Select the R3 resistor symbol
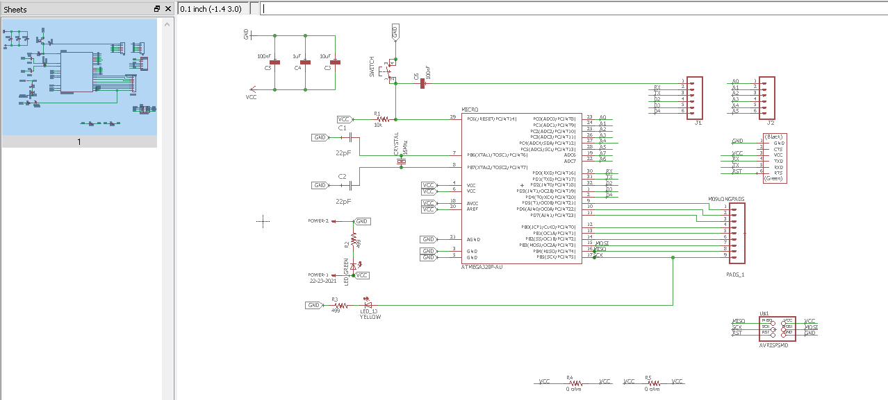This screenshot has width=888, height=400. tap(340, 305)
